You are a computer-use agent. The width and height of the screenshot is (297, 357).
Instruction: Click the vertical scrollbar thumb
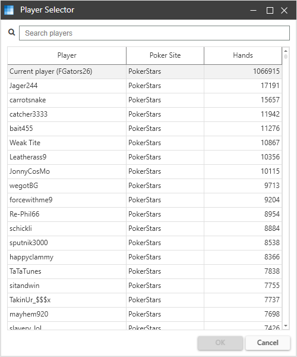click(286, 57)
